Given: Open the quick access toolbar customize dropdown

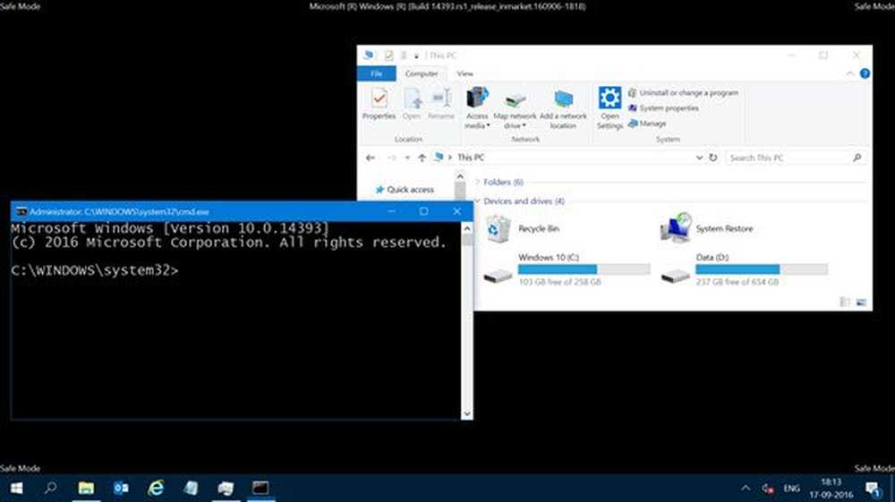Looking at the screenshot, I should pos(417,55).
